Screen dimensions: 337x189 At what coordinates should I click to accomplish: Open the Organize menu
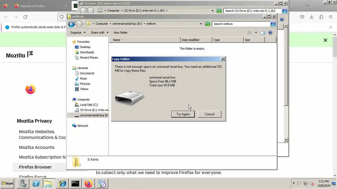[78, 33]
